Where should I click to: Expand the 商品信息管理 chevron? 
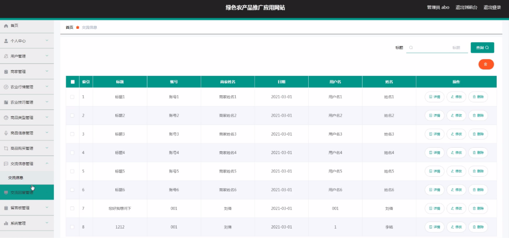[x=47, y=132]
